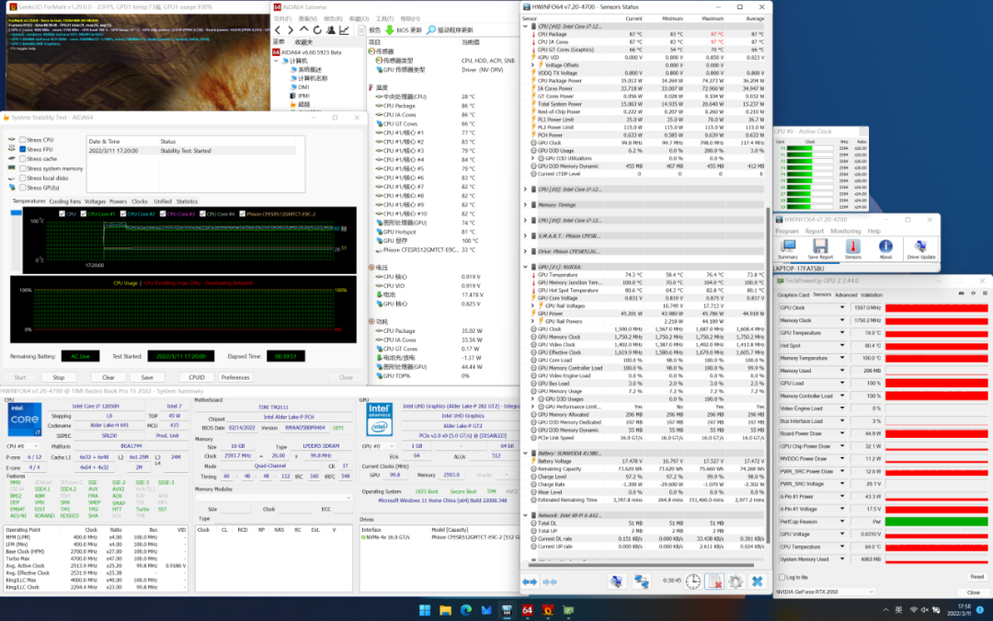The height and width of the screenshot is (621, 993).
Task: Click Driver Update icon in HWiNFO64
Action: pyautogui.click(x=920, y=249)
